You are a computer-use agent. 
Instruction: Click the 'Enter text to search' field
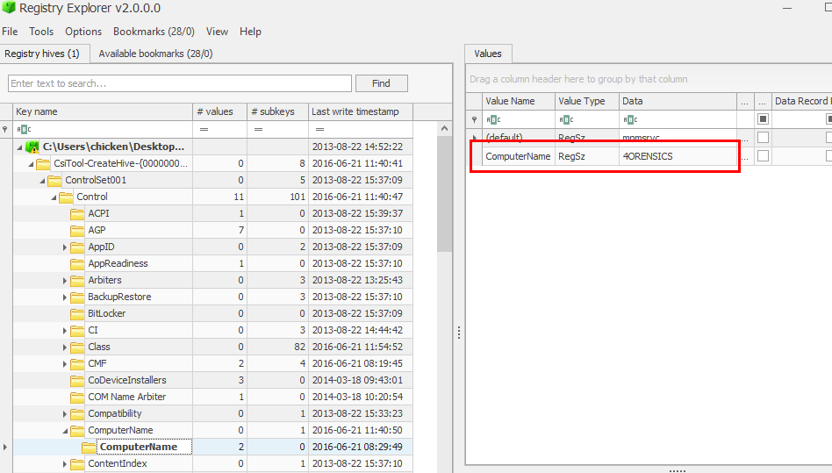180,83
